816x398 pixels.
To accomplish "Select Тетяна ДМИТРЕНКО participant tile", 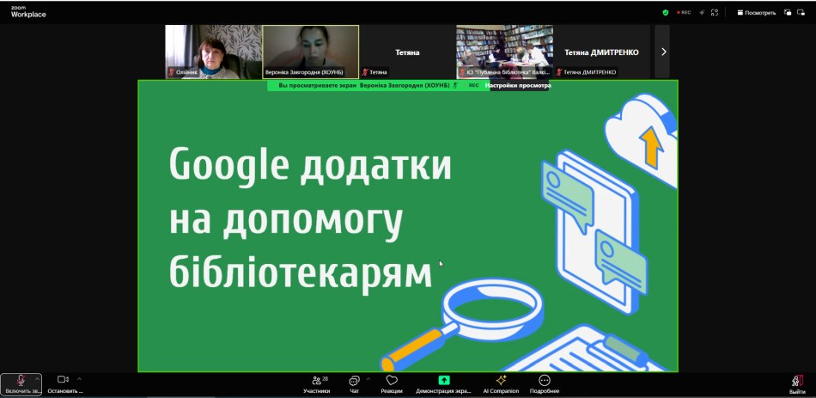I will (601, 52).
